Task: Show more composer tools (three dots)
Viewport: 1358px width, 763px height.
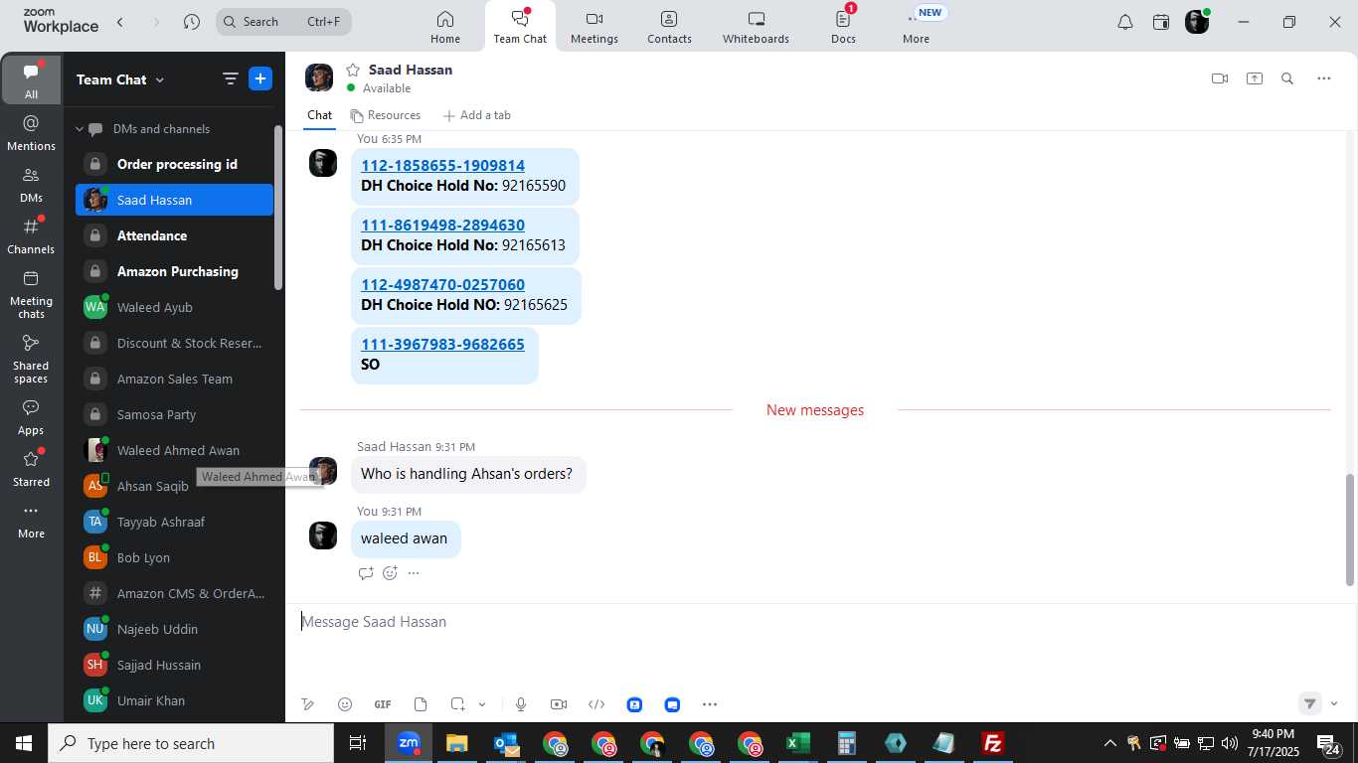Action: point(710,704)
